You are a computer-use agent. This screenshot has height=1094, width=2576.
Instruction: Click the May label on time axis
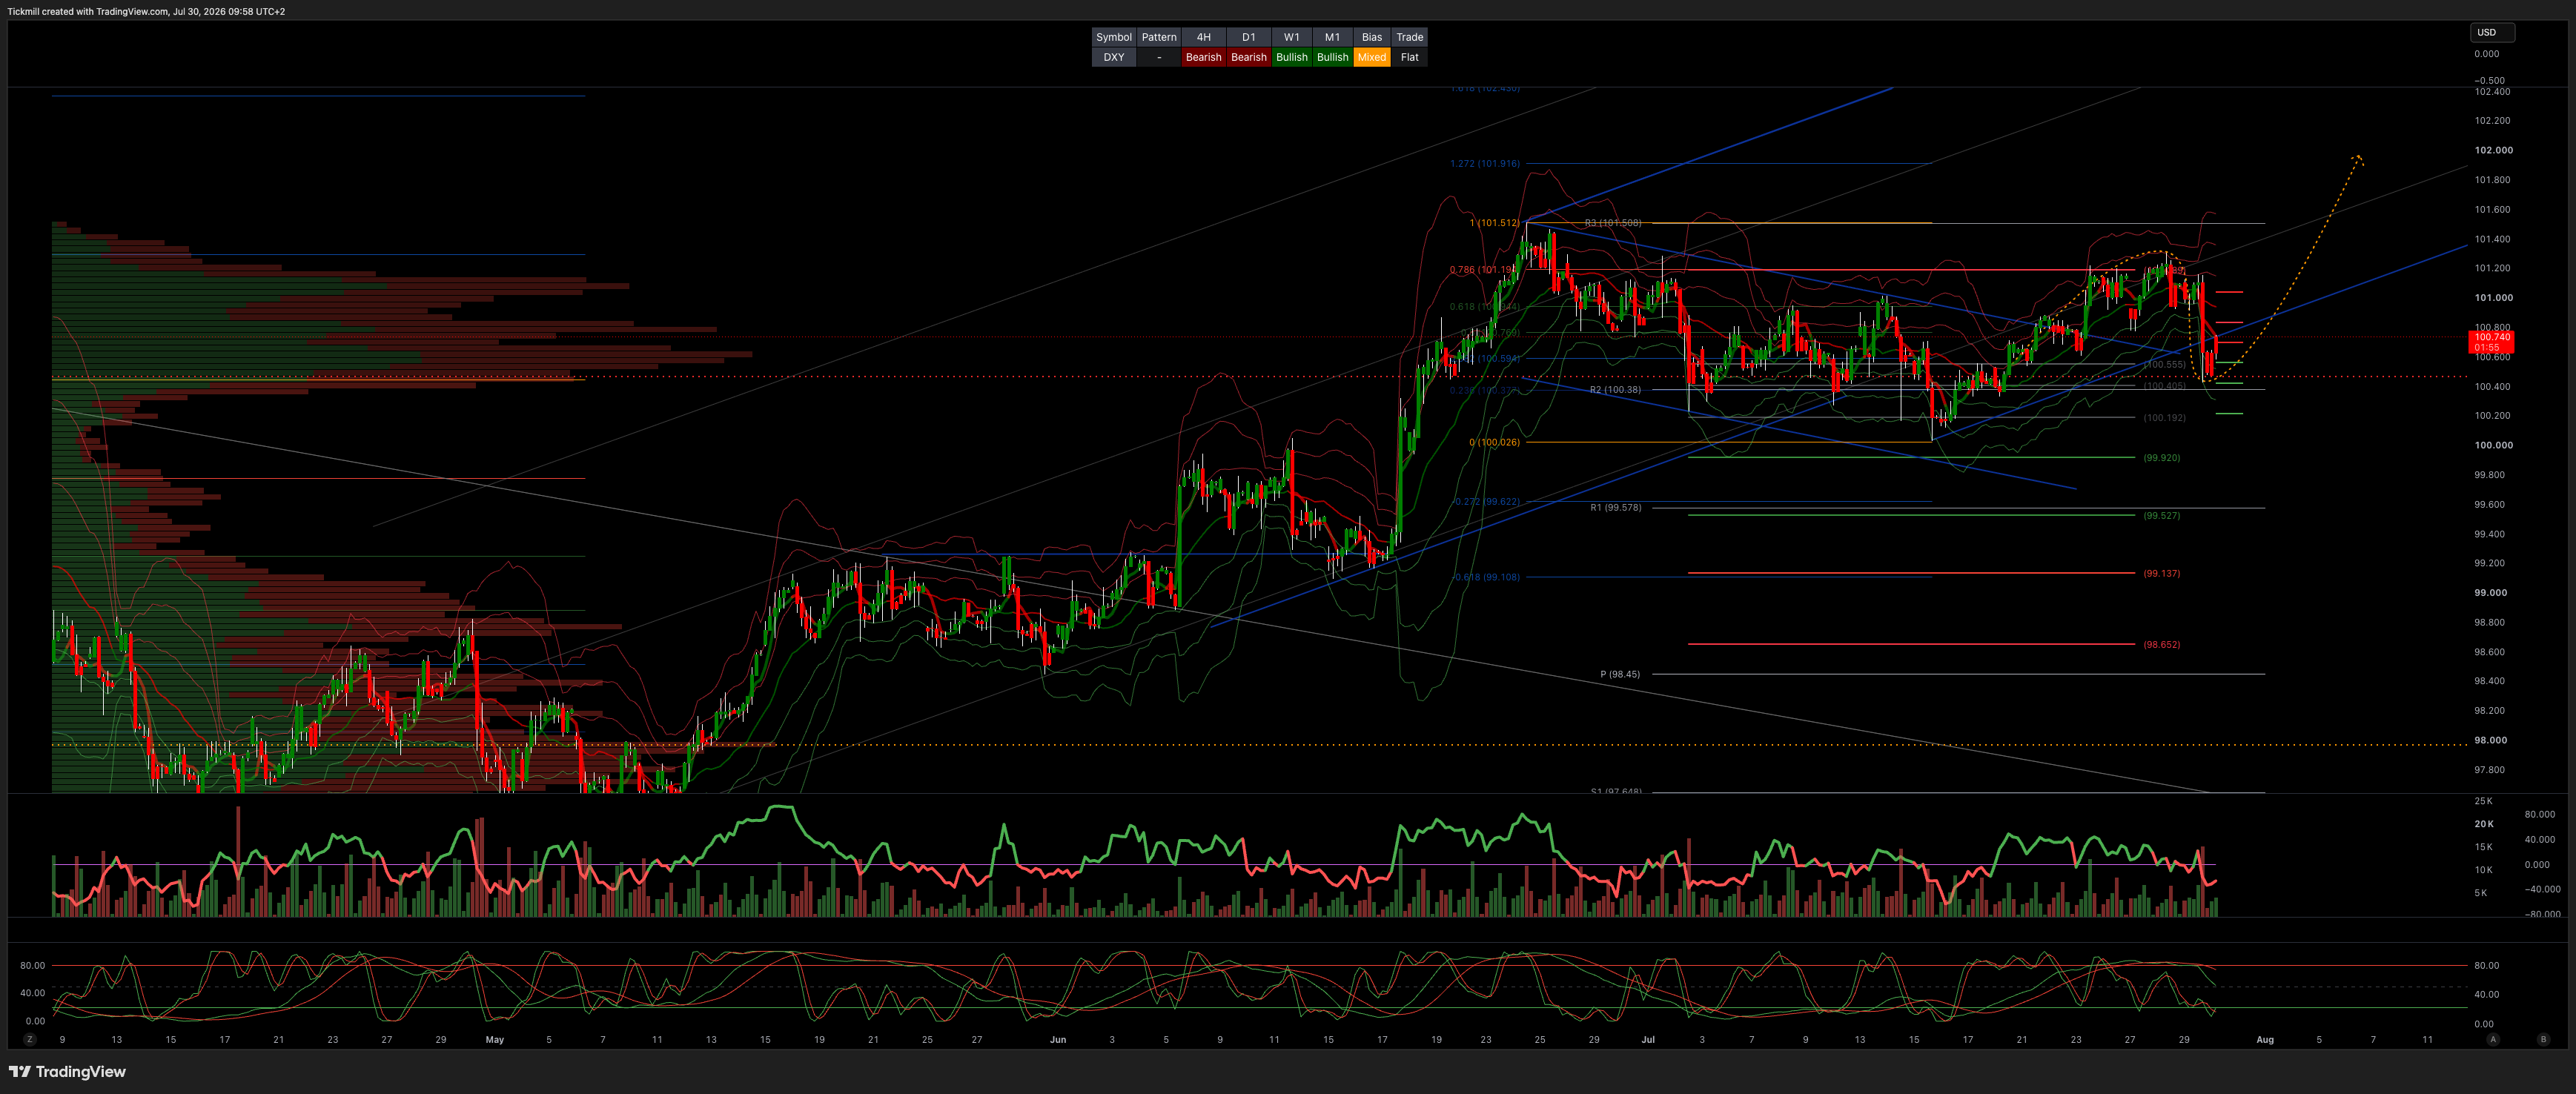pyautogui.click(x=494, y=1040)
